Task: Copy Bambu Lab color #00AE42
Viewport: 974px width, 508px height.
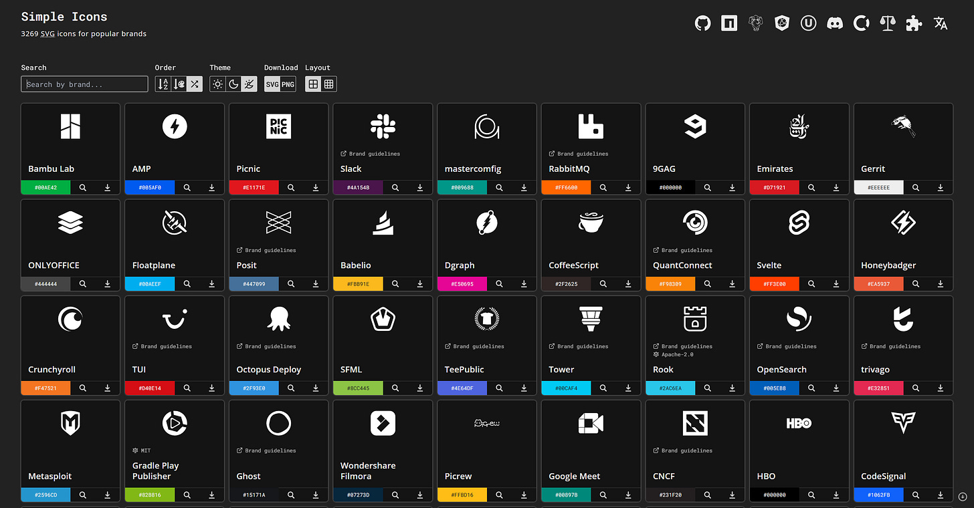Action: point(46,188)
